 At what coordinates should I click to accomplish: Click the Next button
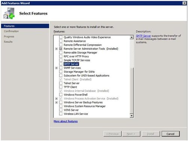131,134
